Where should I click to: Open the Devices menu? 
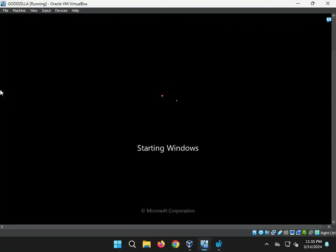(61, 10)
